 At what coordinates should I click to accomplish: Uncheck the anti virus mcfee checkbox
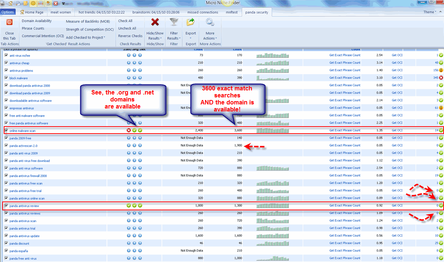point(6,55)
